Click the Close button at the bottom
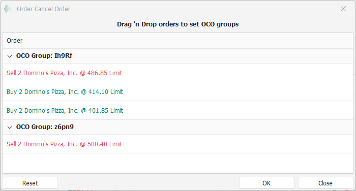This screenshot has height=191, width=356. pos(325,183)
